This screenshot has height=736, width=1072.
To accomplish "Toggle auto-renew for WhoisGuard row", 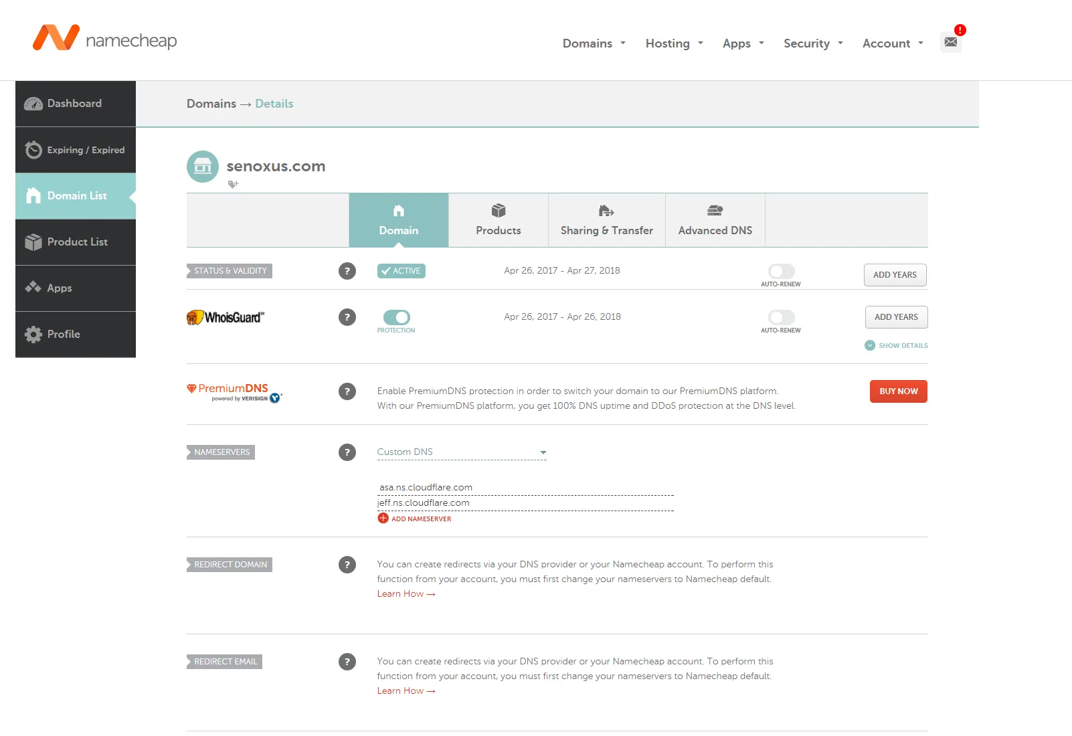I will point(781,317).
